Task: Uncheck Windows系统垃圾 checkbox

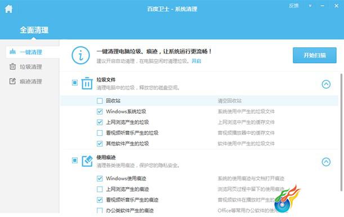Action: coord(100,112)
